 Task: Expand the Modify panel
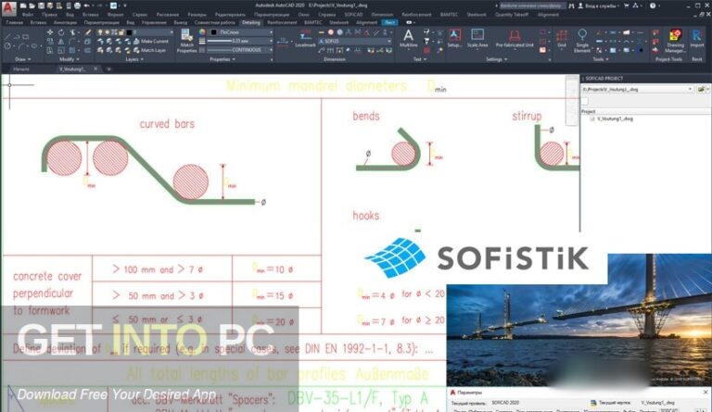(x=69, y=59)
